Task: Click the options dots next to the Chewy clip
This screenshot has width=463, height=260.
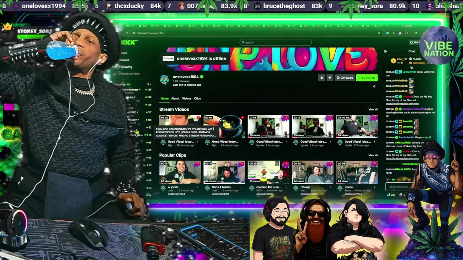Action: coord(330,187)
